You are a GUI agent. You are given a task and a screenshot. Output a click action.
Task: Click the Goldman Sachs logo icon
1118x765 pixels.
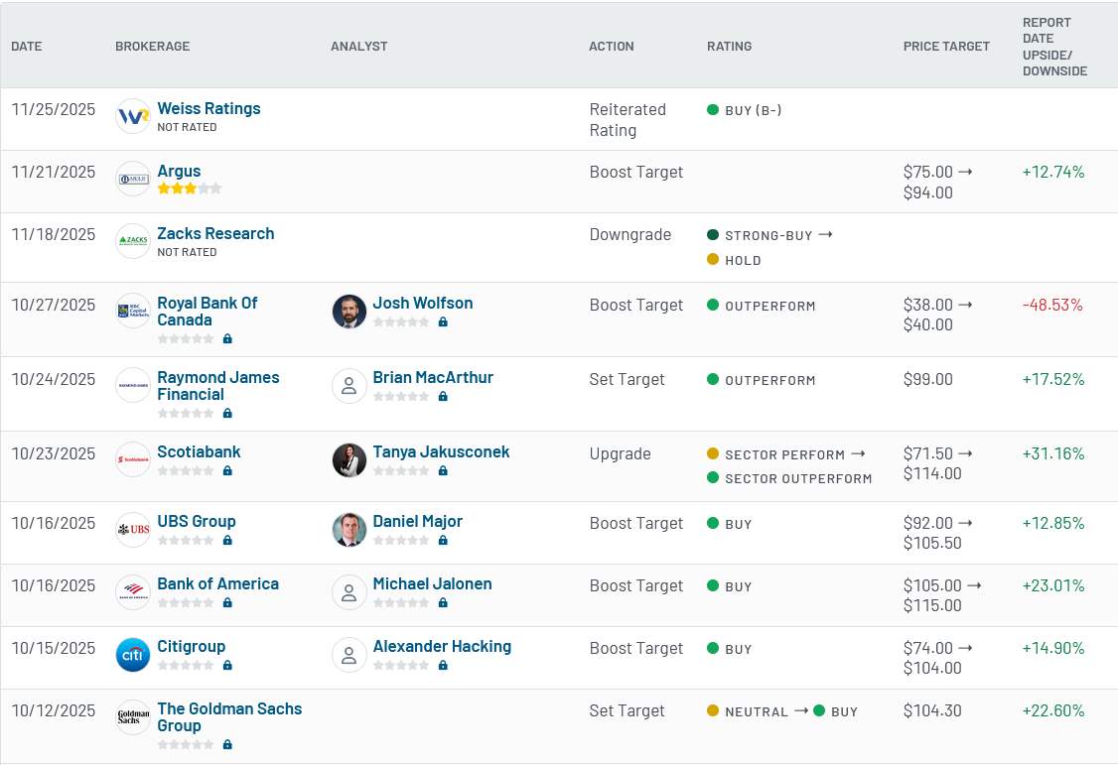tap(133, 716)
